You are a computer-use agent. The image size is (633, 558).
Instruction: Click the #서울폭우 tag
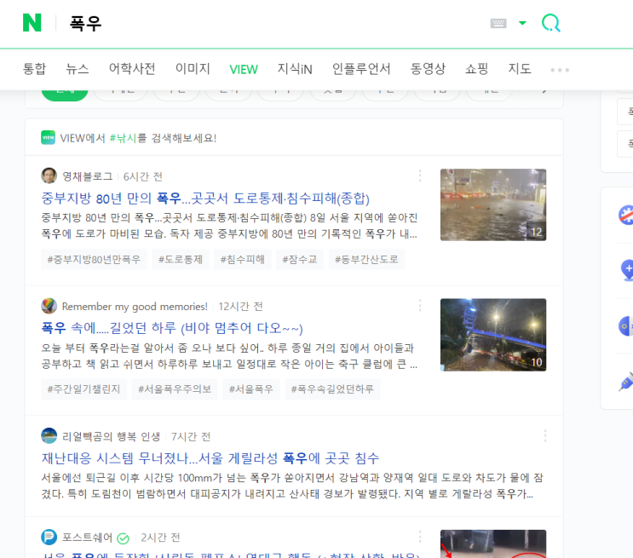(x=251, y=389)
